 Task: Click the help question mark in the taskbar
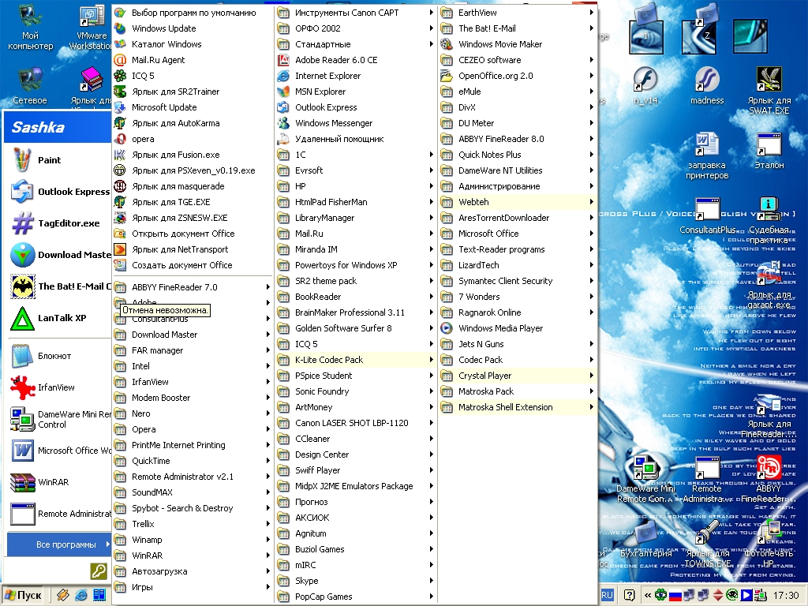pyautogui.click(x=629, y=595)
